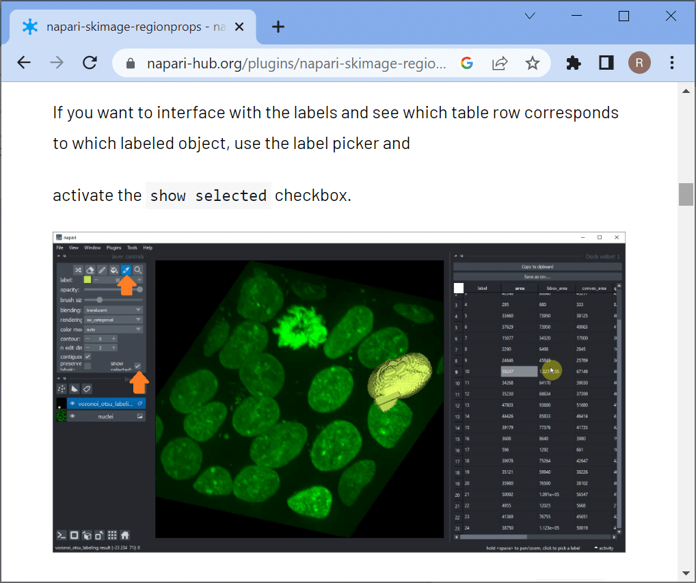
Task: Uncheck the contiguous checkbox
Action: tap(88, 357)
